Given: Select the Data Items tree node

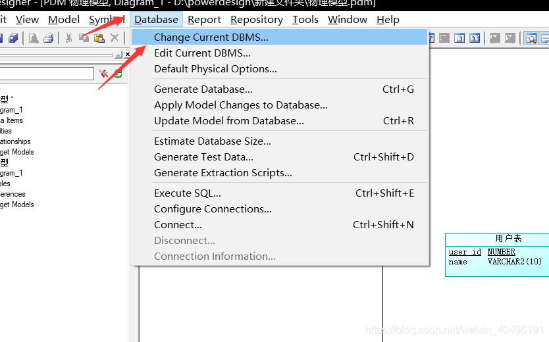Looking at the screenshot, I should click(11, 120).
